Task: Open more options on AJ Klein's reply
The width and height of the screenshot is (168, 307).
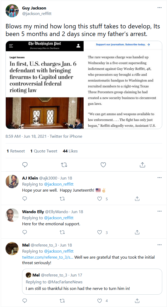Action: point(160,178)
